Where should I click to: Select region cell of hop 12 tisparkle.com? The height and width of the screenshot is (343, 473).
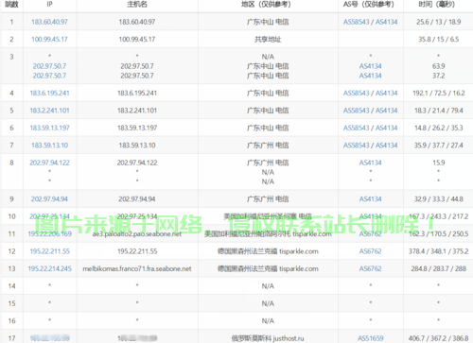coord(268,251)
